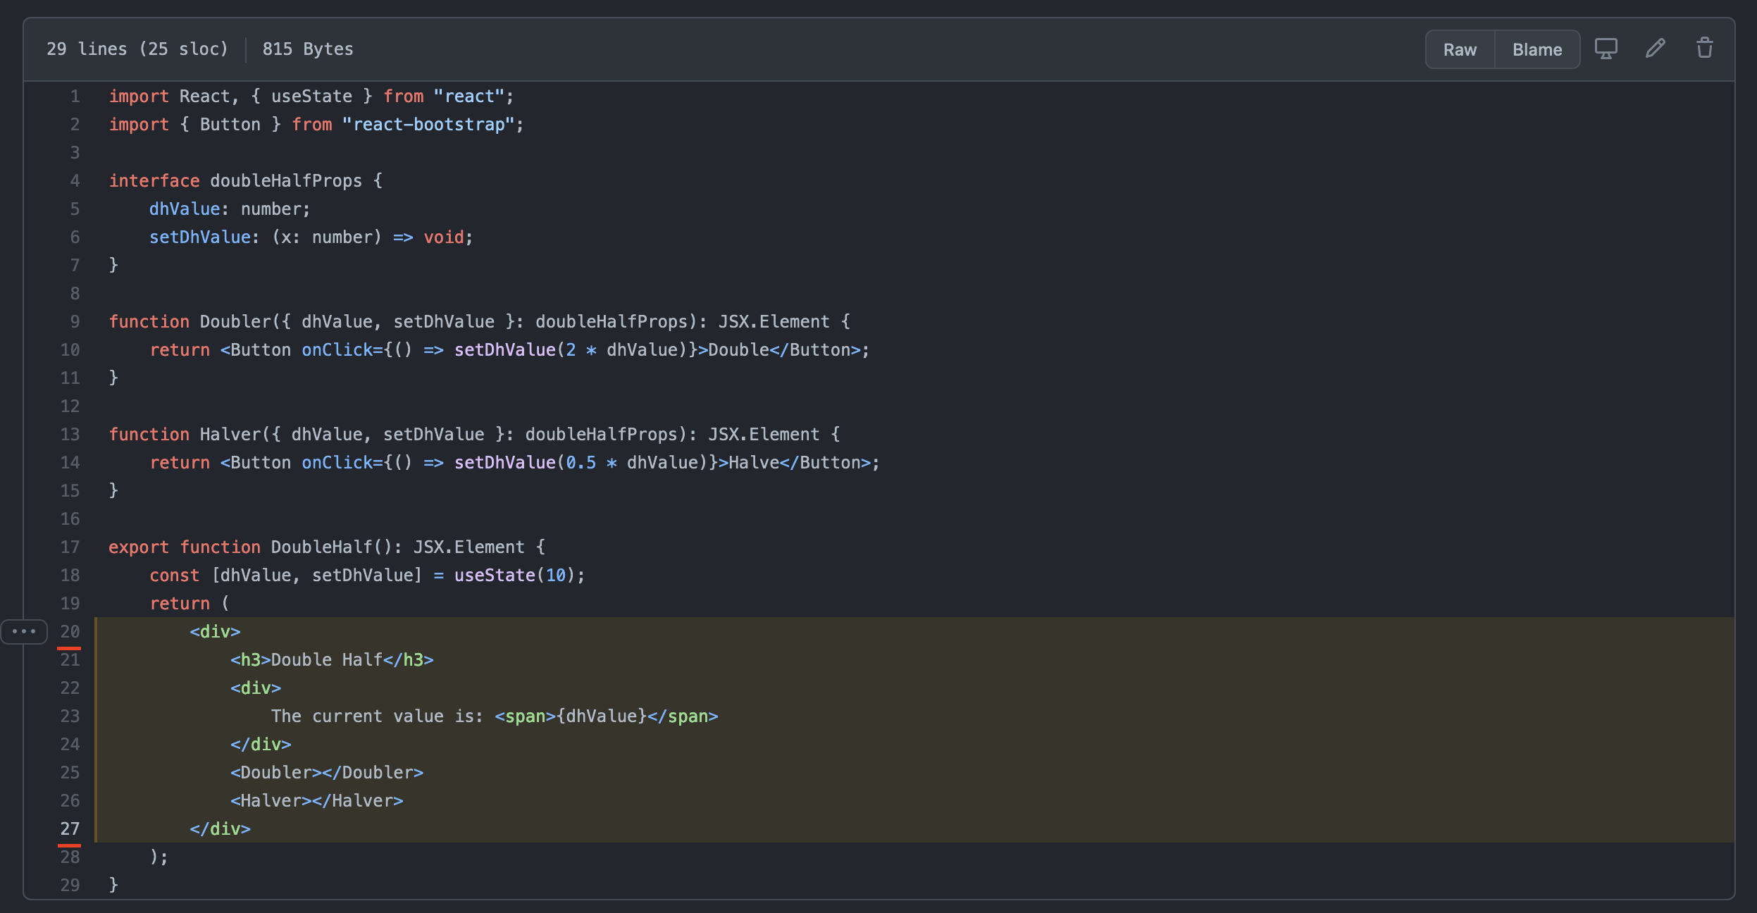Select line number 29
The height and width of the screenshot is (913, 1757).
click(x=70, y=886)
